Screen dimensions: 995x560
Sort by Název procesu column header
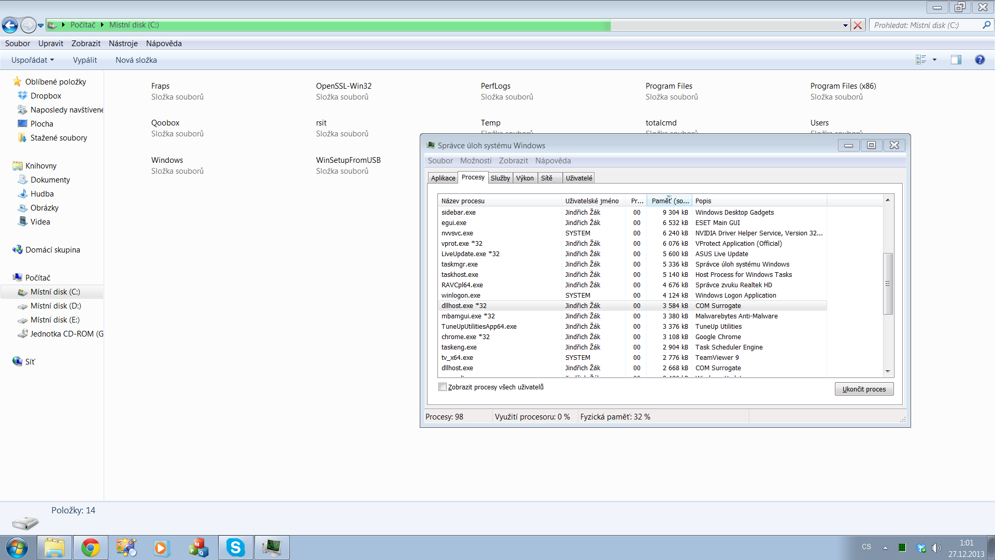500,201
